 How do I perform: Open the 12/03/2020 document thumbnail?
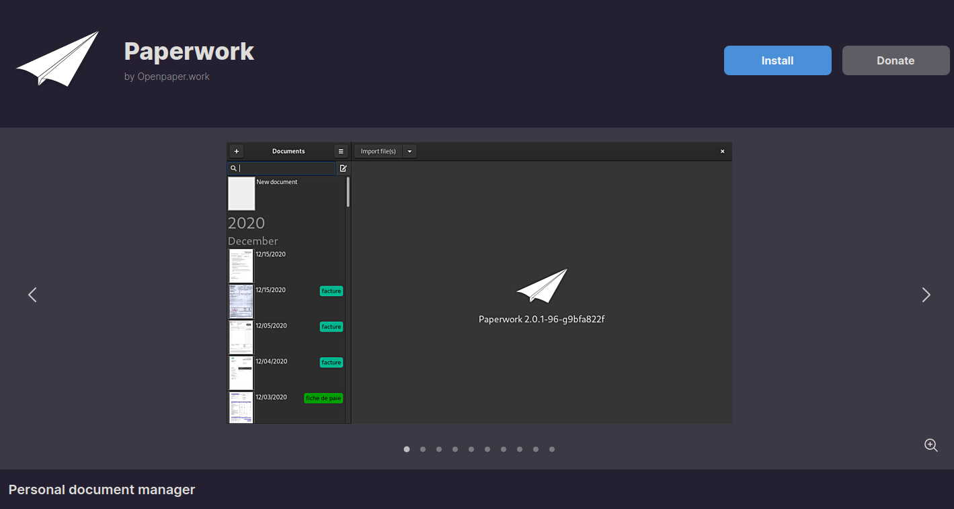pyautogui.click(x=241, y=408)
